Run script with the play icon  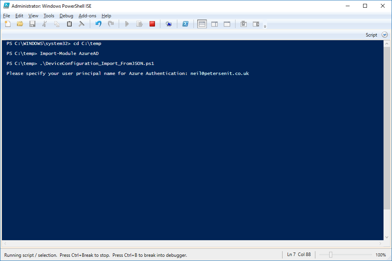[x=127, y=24]
